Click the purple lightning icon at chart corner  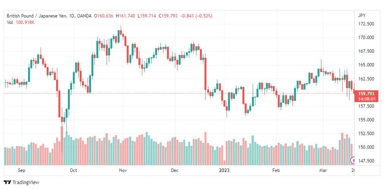353,160
